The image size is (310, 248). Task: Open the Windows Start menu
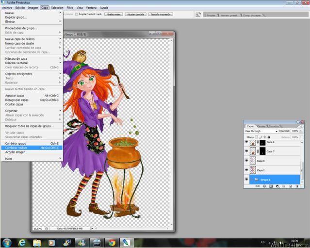[x=7, y=243]
